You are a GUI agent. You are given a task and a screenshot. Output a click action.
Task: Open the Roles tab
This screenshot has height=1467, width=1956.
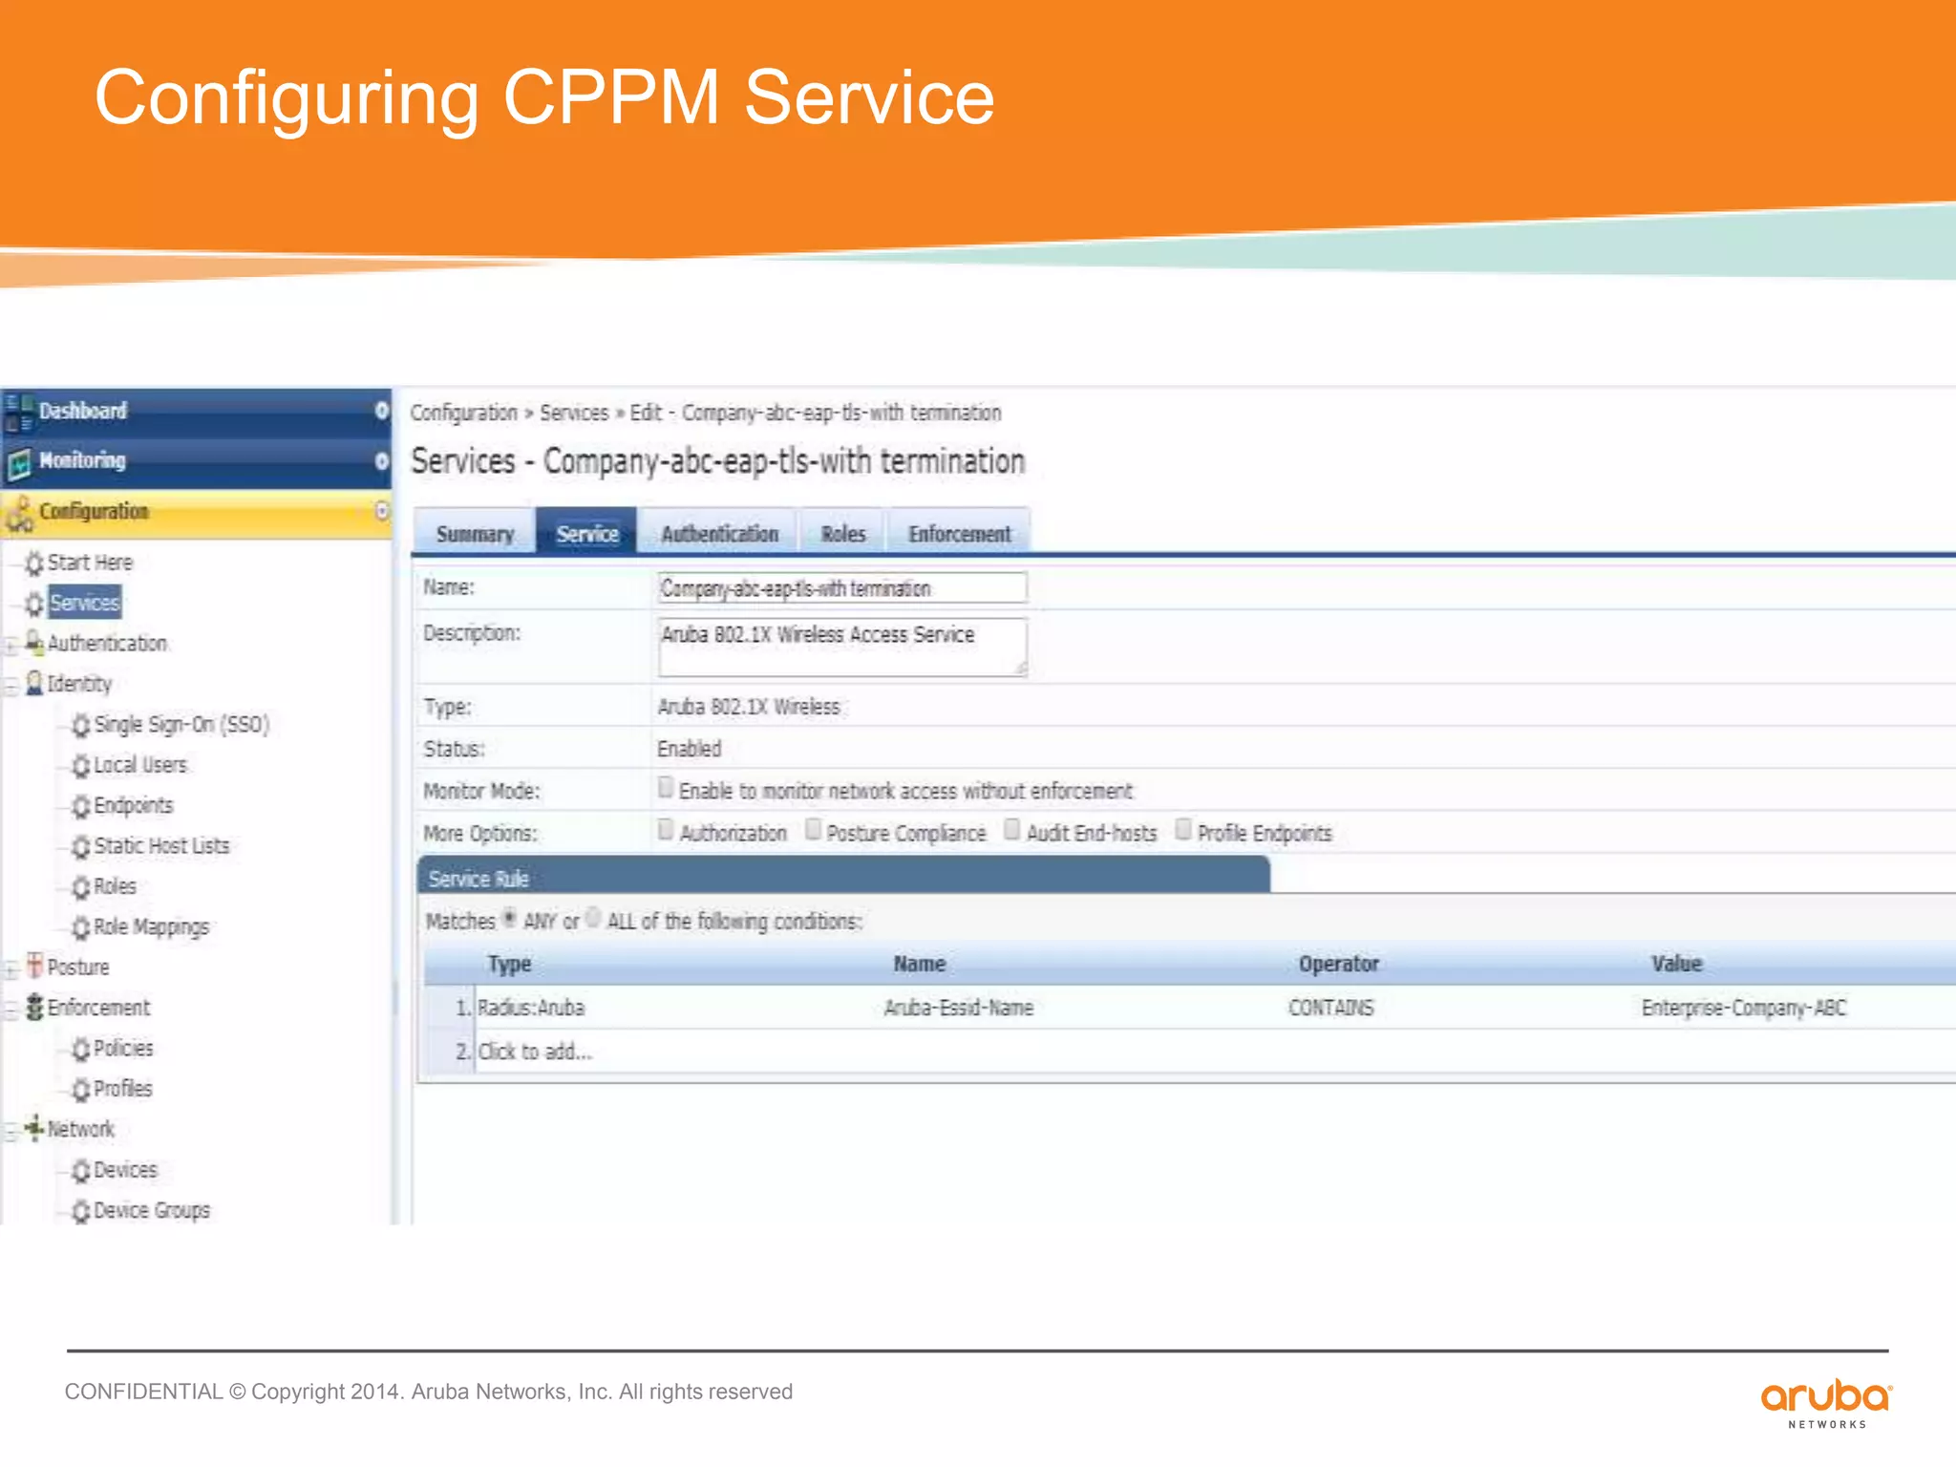pos(843,533)
